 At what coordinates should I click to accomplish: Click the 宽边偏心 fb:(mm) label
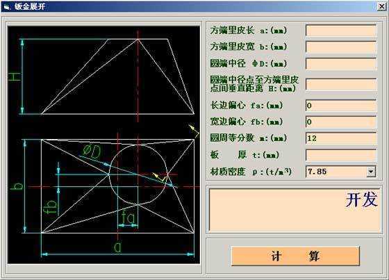tap(247, 122)
